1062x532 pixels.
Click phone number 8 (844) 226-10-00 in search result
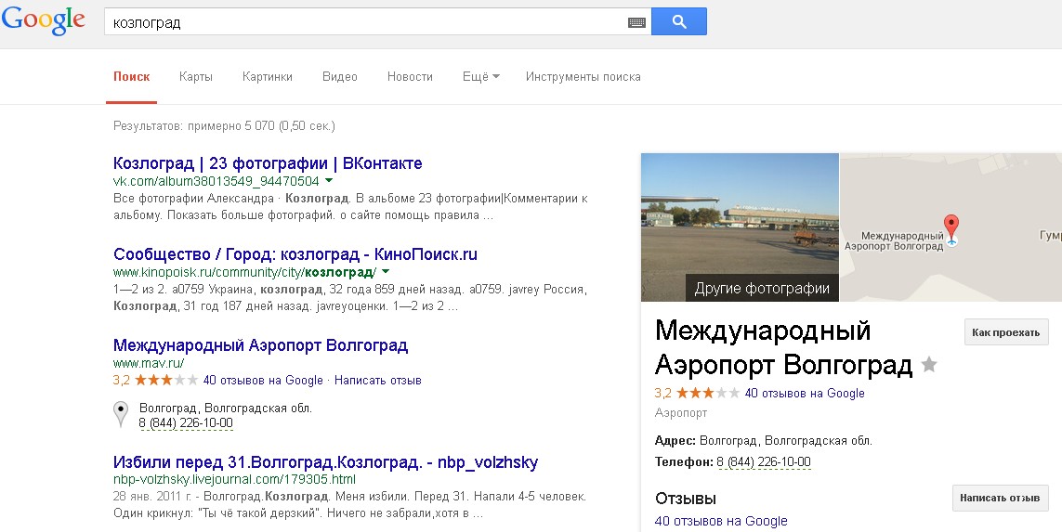[186, 423]
